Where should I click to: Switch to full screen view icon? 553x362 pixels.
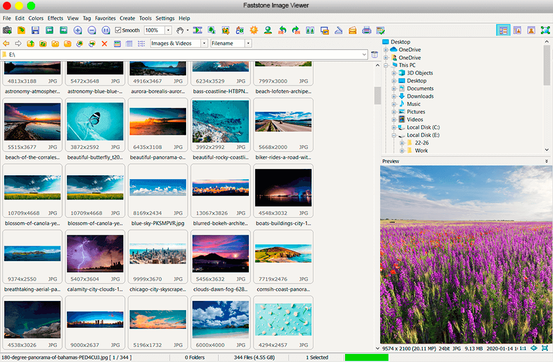click(545, 30)
